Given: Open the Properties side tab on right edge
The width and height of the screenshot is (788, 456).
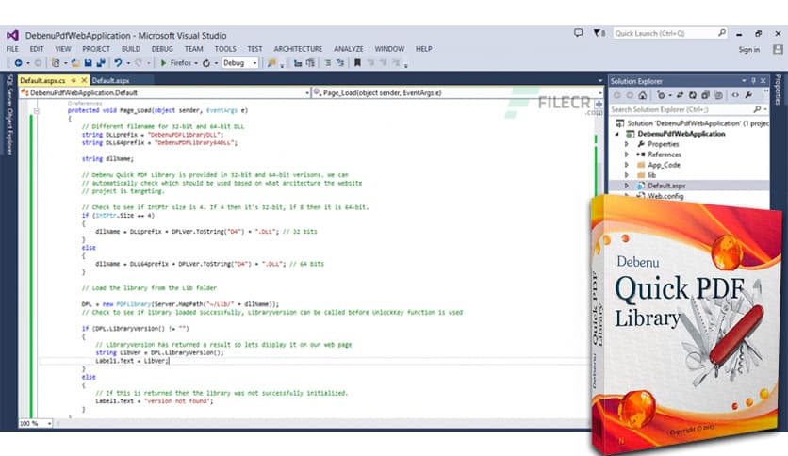Looking at the screenshot, I should pos(779,90).
